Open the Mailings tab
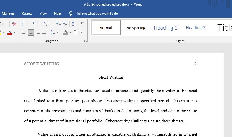232x137 pixels. tap(8, 14)
